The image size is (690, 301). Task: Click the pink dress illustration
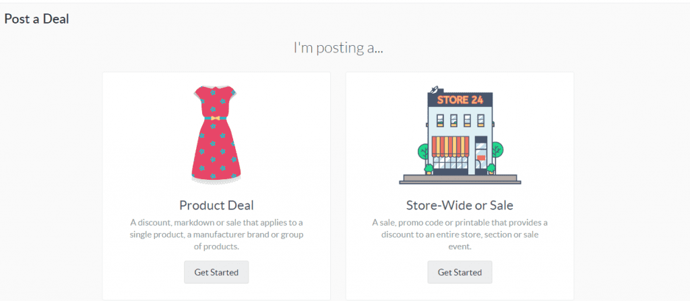click(x=216, y=135)
